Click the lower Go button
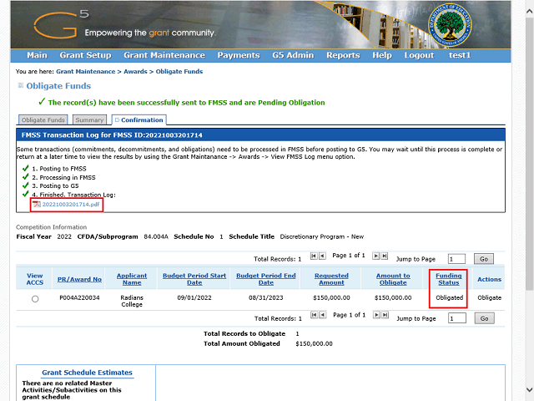Image resolution: width=534 pixels, height=401 pixels. coord(484,318)
